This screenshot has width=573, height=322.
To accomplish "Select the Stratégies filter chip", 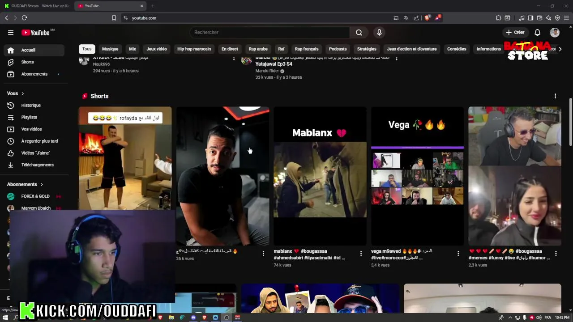I will coord(367,49).
